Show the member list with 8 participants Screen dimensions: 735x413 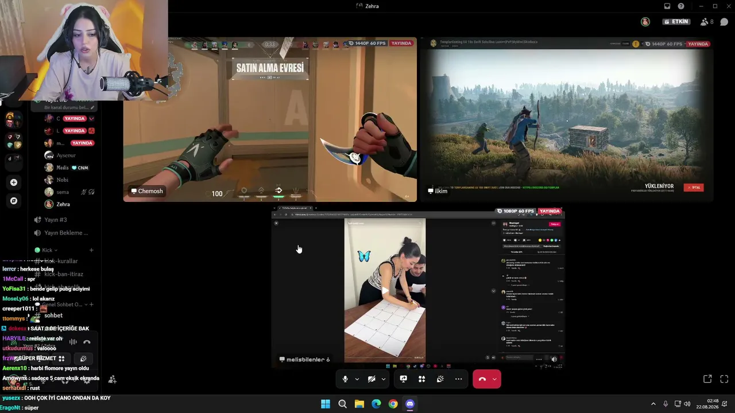click(x=707, y=22)
